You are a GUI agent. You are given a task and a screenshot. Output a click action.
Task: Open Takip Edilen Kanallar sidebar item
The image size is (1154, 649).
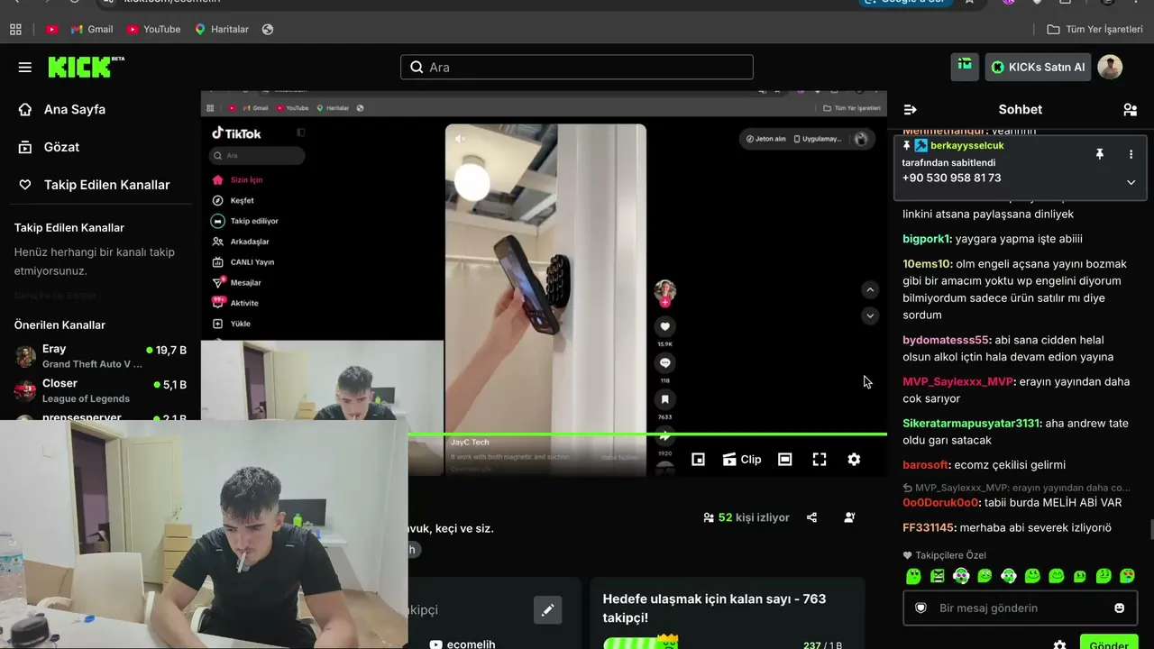(x=94, y=185)
